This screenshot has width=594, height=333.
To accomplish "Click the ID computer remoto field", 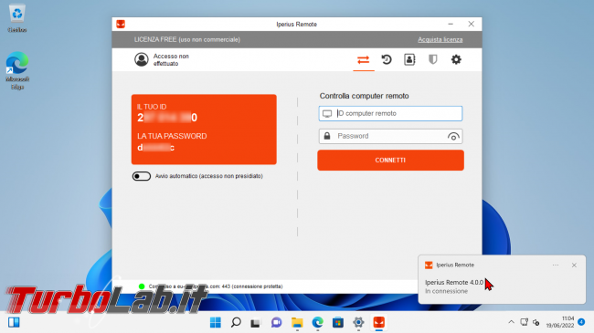I will [390, 113].
